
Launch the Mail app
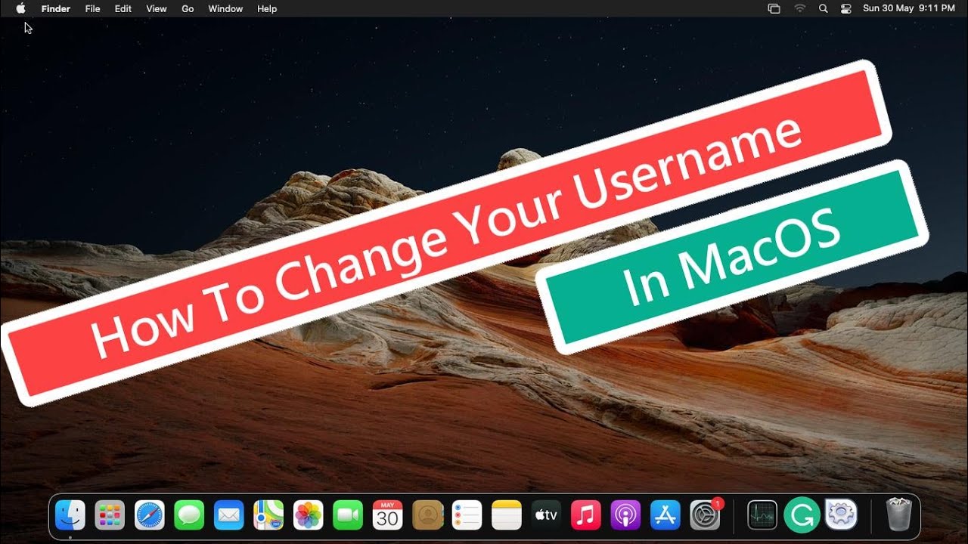click(x=229, y=515)
